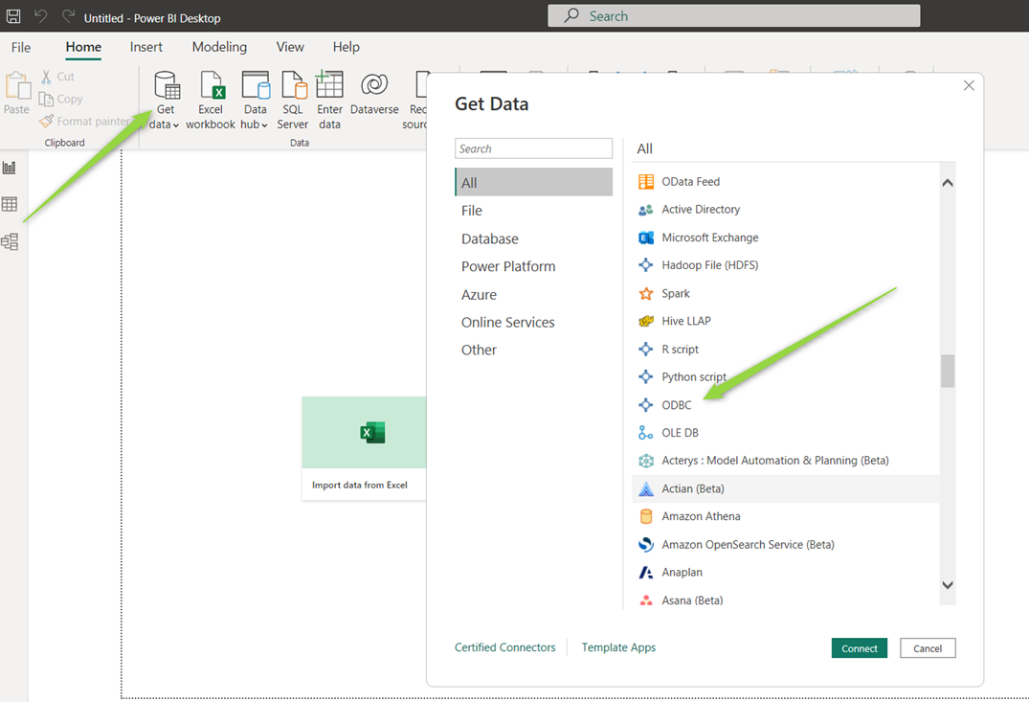Select OData Feed connector

pyautogui.click(x=786, y=182)
